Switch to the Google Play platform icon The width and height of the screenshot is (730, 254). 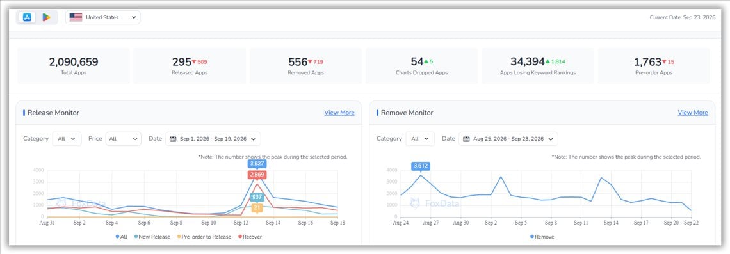pyautogui.click(x=46, y=17)
